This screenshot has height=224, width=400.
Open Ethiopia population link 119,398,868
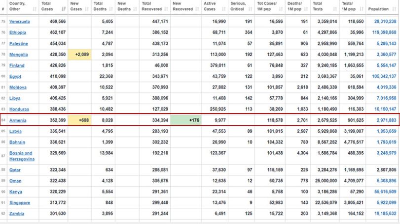(x=384, y=32)
